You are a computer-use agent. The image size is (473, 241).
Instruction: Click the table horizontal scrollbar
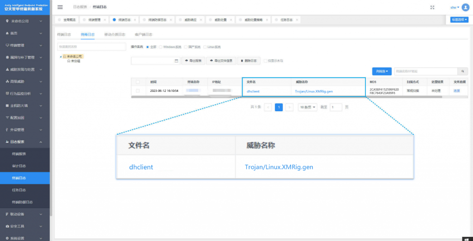click(286, 97)
